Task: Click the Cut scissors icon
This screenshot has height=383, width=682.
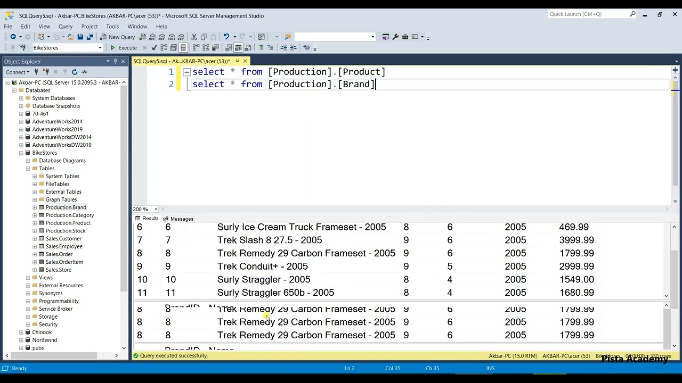Action: (194, 37)
